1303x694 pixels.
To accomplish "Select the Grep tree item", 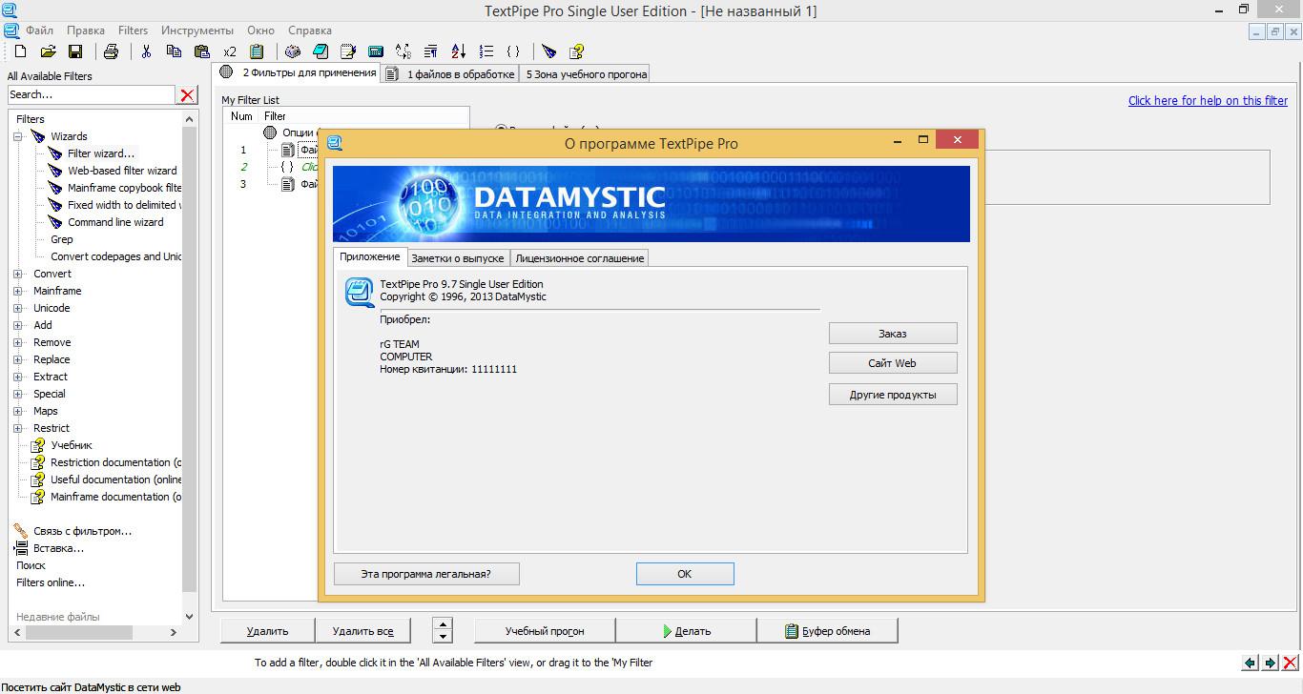I will [x=61, y=239].
